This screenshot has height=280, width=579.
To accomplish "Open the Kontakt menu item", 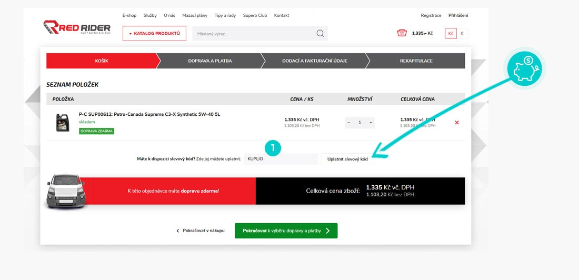I will pos(282,15).
